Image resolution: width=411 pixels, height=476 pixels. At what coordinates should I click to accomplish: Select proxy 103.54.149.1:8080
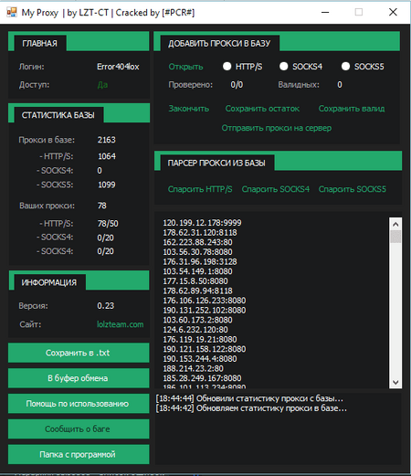197,271
